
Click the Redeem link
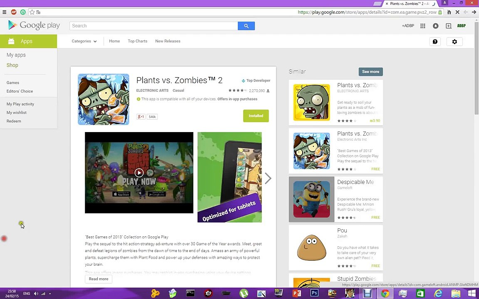(14, 121)
